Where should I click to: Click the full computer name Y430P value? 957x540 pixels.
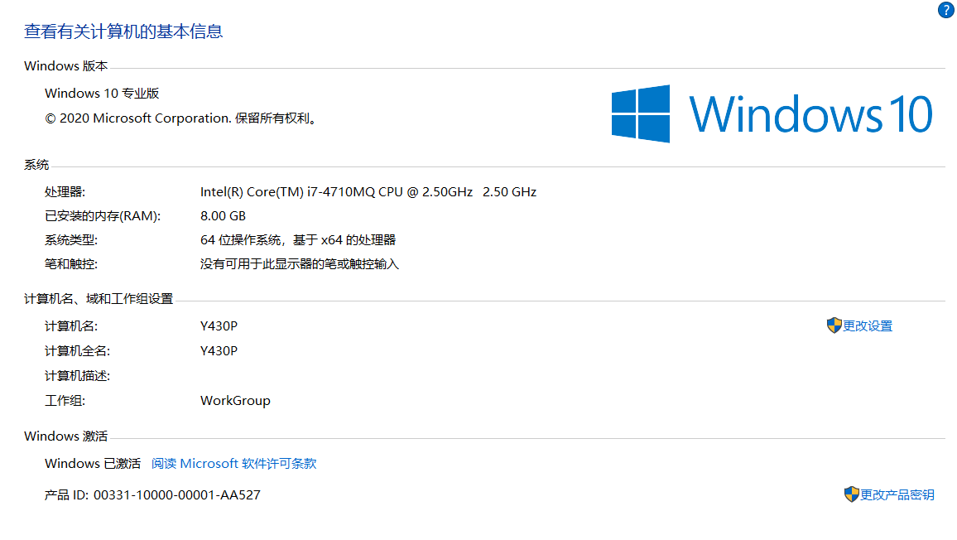point(219,350)
